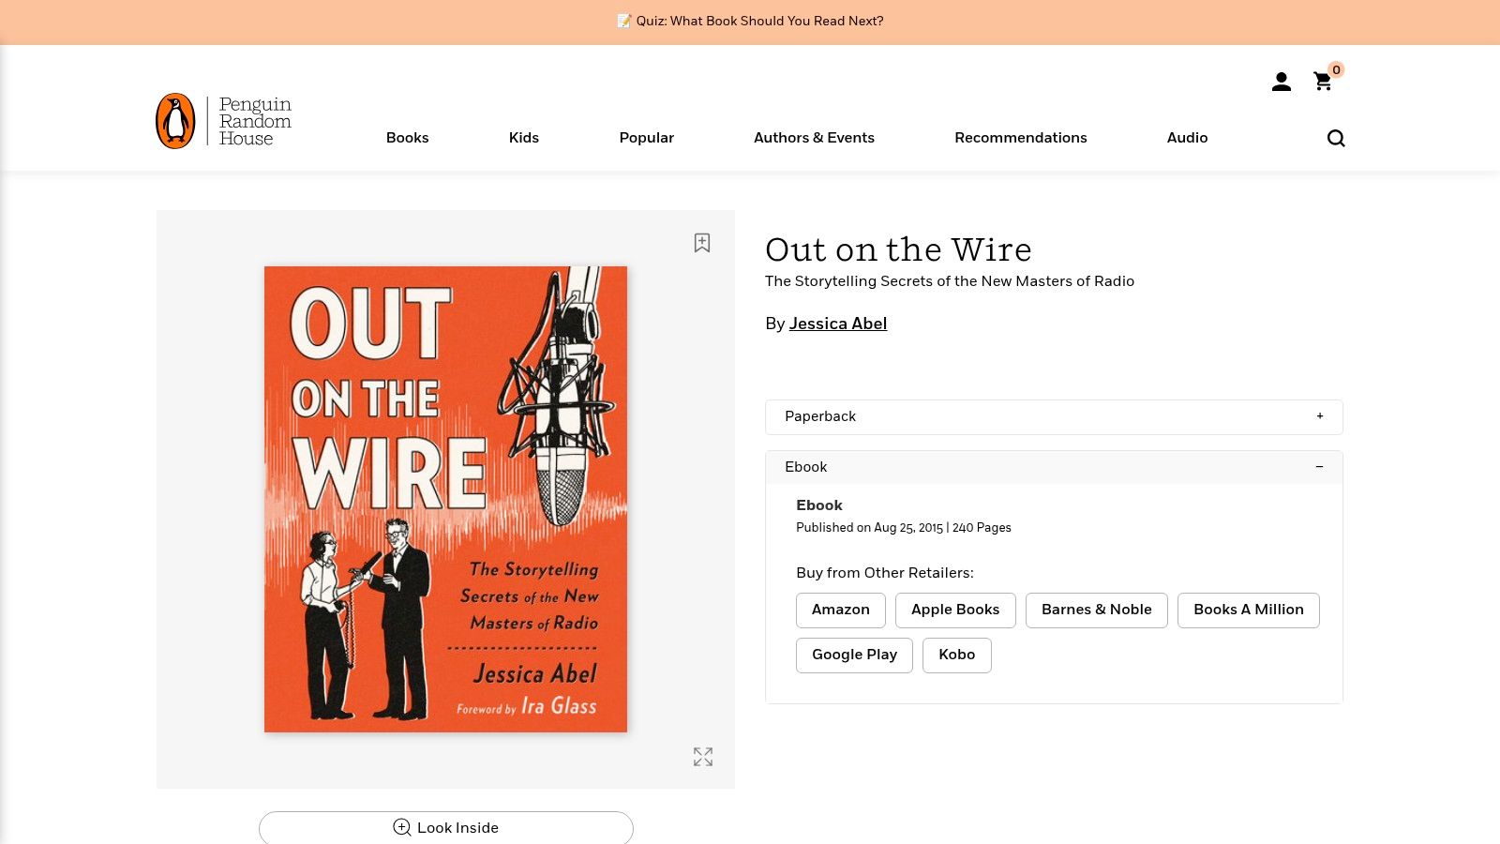Screen dimensions: 1500x844
Task: Choose Barnes & Noble retailer
Action: pyautogui.click(x=1097, y=610)
